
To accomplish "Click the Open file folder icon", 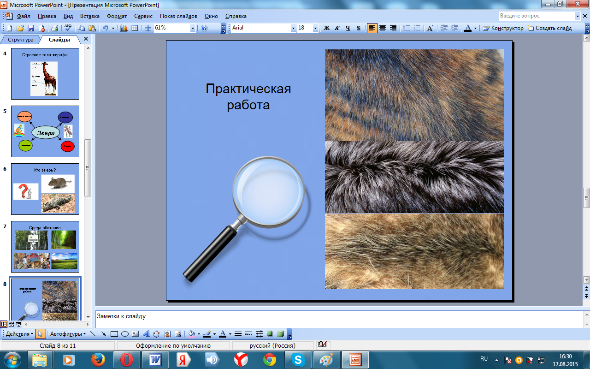I will [20, 28].
